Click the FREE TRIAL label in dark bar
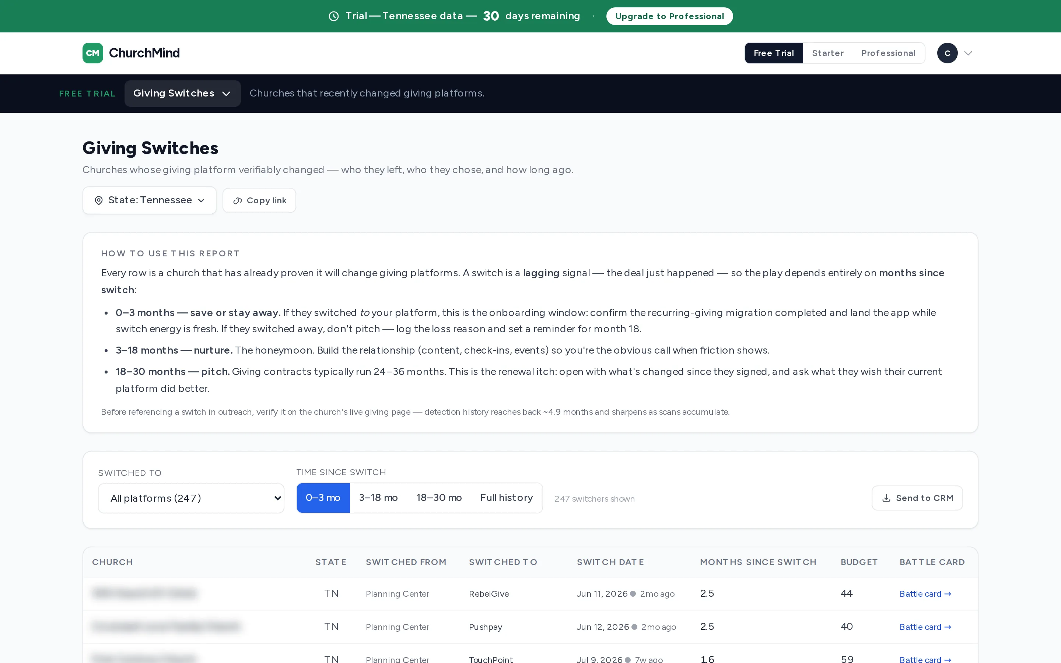This screenshot has height=663, width=1061. (x=87, y=94)
